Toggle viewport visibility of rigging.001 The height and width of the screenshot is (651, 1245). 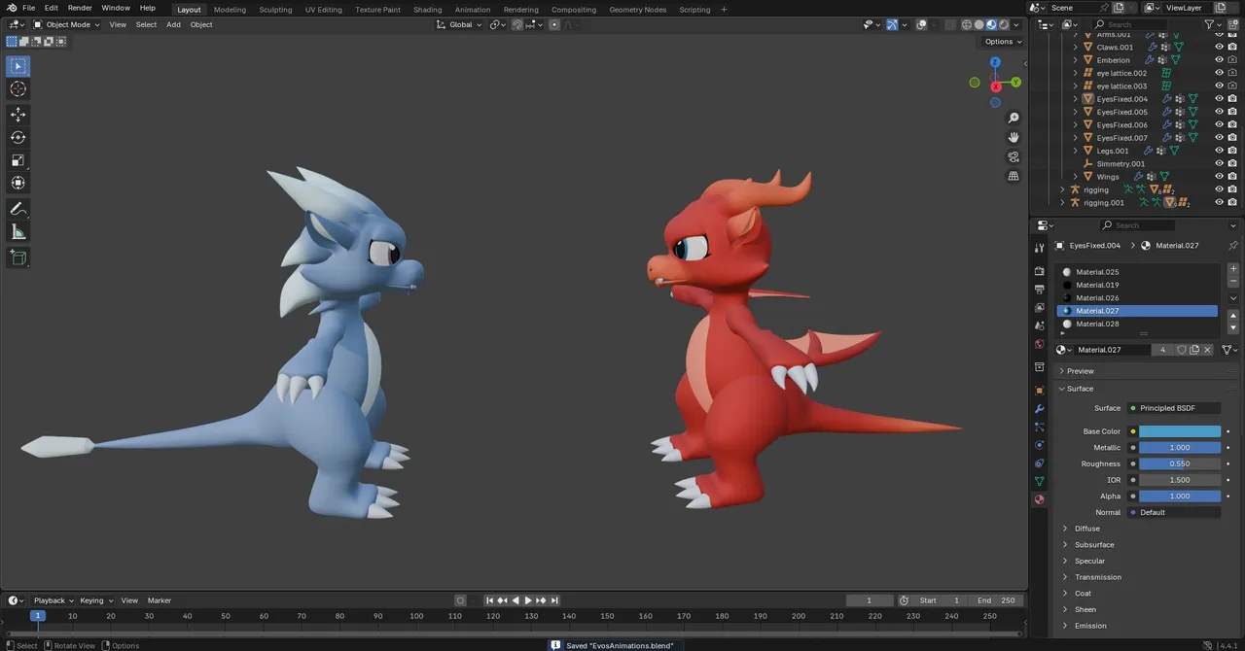pos(1219,202)
